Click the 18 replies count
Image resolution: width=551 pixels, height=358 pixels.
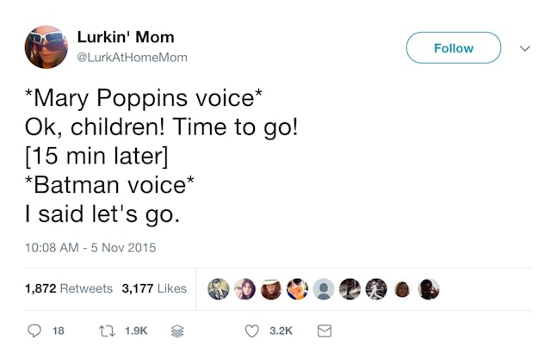tap(59, 330)
